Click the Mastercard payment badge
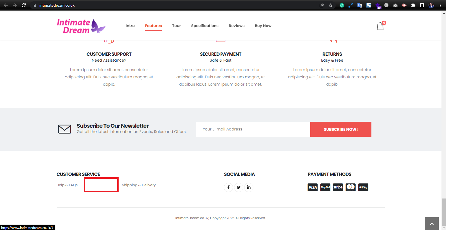449x230 pixels. (350, 187)
